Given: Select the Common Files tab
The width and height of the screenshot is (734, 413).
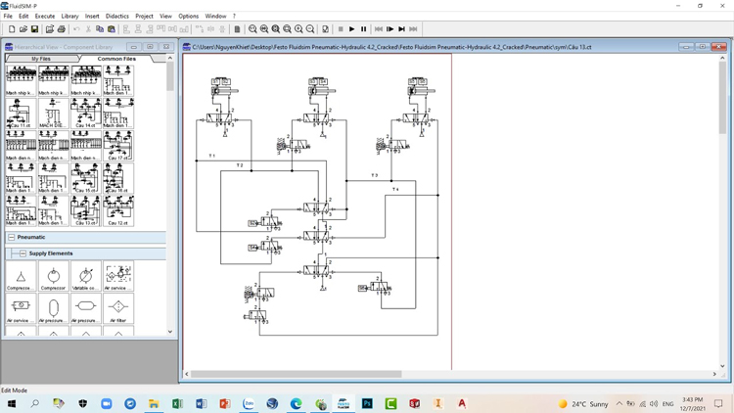Looking at the screenshot, I should [116, 59].
